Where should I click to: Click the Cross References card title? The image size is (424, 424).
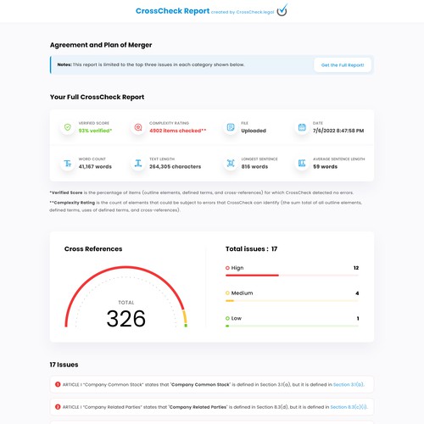[x=93, y=248]
